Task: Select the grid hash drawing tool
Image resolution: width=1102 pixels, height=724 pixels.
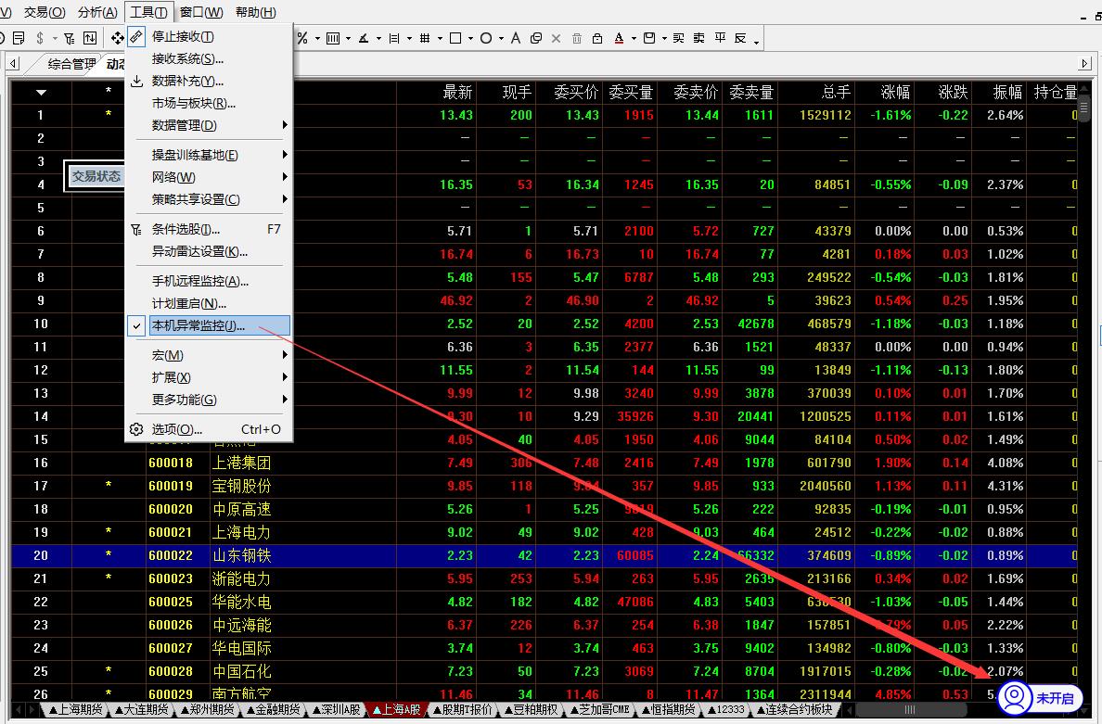Action: click(x=425, y=38)
